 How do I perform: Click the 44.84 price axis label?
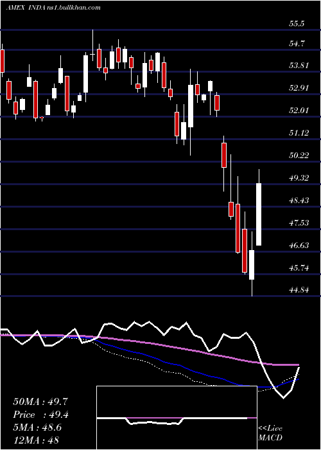[x=299, y=290]
